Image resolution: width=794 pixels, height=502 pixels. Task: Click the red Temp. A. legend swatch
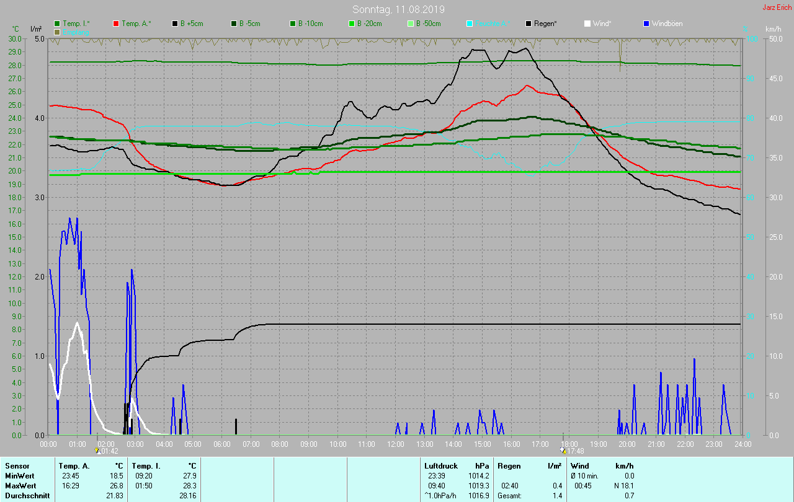[x=116, y=24]
